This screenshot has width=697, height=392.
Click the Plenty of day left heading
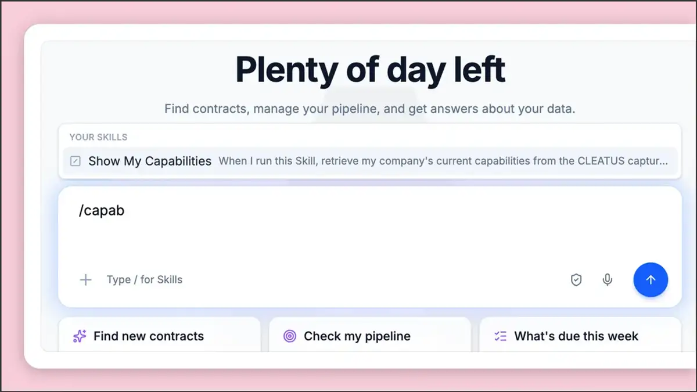(370, 70)
